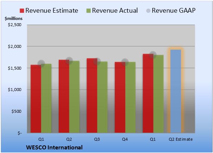Click the "Q4" quarter axis label
Screen dimensions: 213x153
[125, 139]
